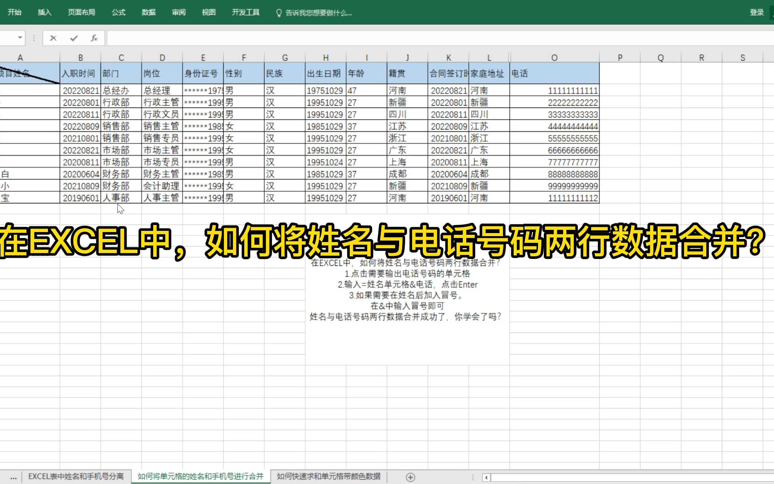This screenshot has width=774, height=484.
Task: Click the 登录 sign-in button
Action: tap(757, 12)
